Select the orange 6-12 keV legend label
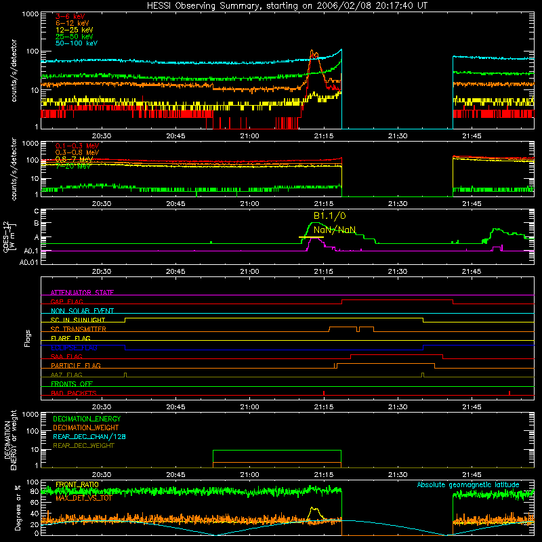 [x=72, y=23]
